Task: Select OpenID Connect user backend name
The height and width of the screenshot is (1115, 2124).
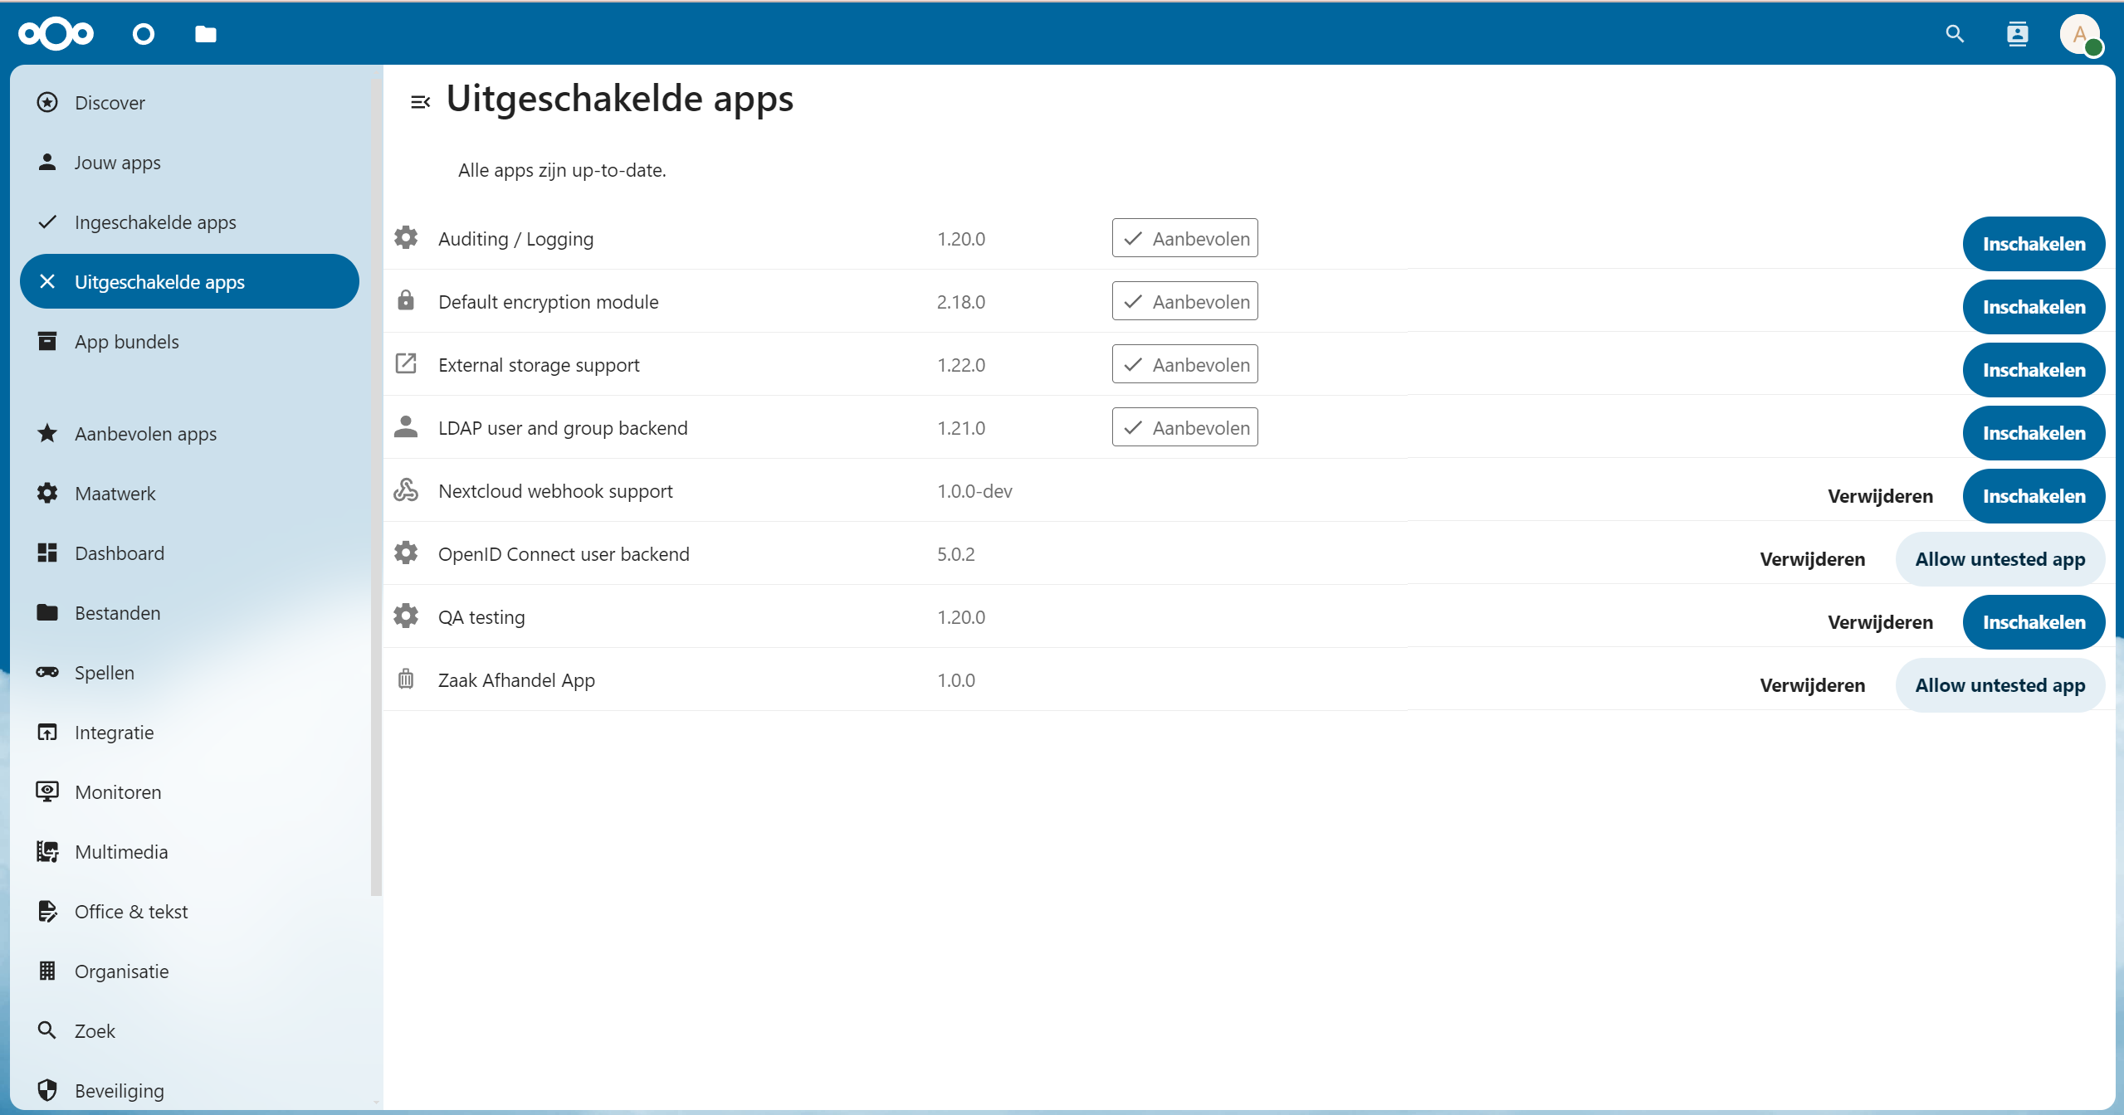Action: click(x=564, y=554)
